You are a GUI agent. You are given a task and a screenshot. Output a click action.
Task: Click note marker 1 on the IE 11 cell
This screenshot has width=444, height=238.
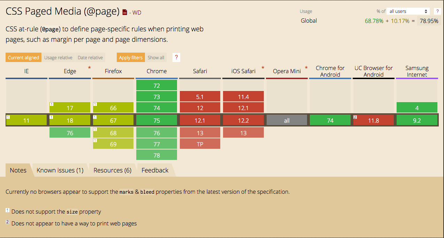tap(8, 117)
